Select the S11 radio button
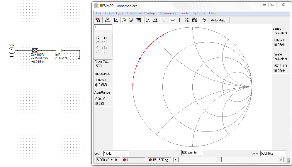The width and height of the screenshot is (292, 167). coord(98,38)
